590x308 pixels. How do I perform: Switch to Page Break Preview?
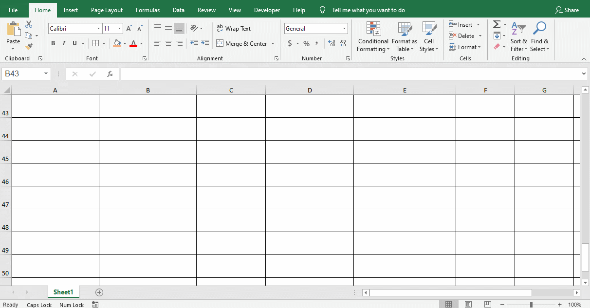point(488,305)
